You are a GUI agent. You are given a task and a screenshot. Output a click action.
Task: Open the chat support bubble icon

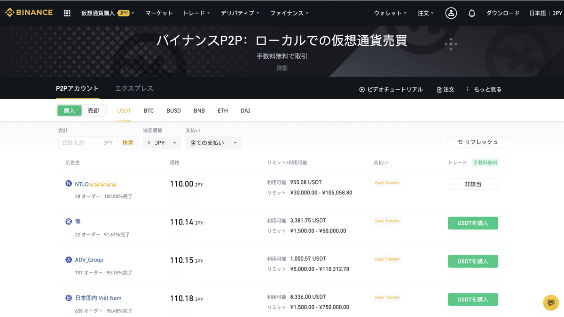[550, 302]
